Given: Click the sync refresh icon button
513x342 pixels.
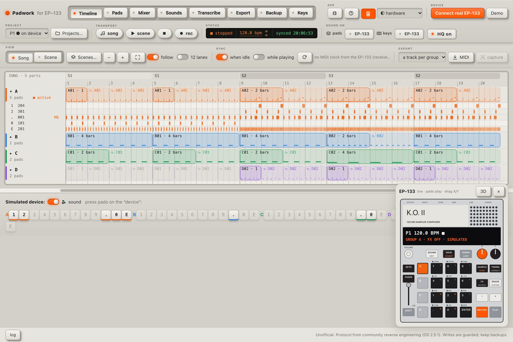Looking at the screenshot, I should pos(304,57).
